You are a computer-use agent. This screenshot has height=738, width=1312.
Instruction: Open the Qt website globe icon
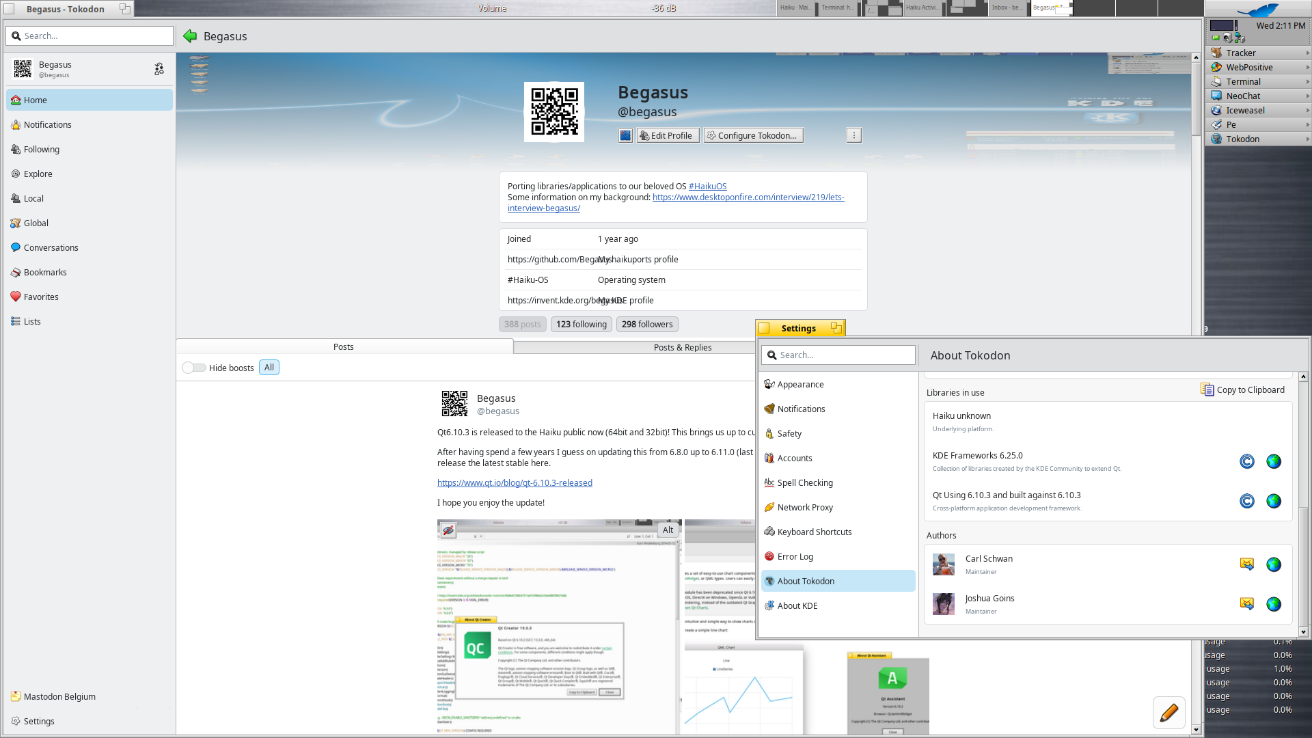pos(1274,502)
